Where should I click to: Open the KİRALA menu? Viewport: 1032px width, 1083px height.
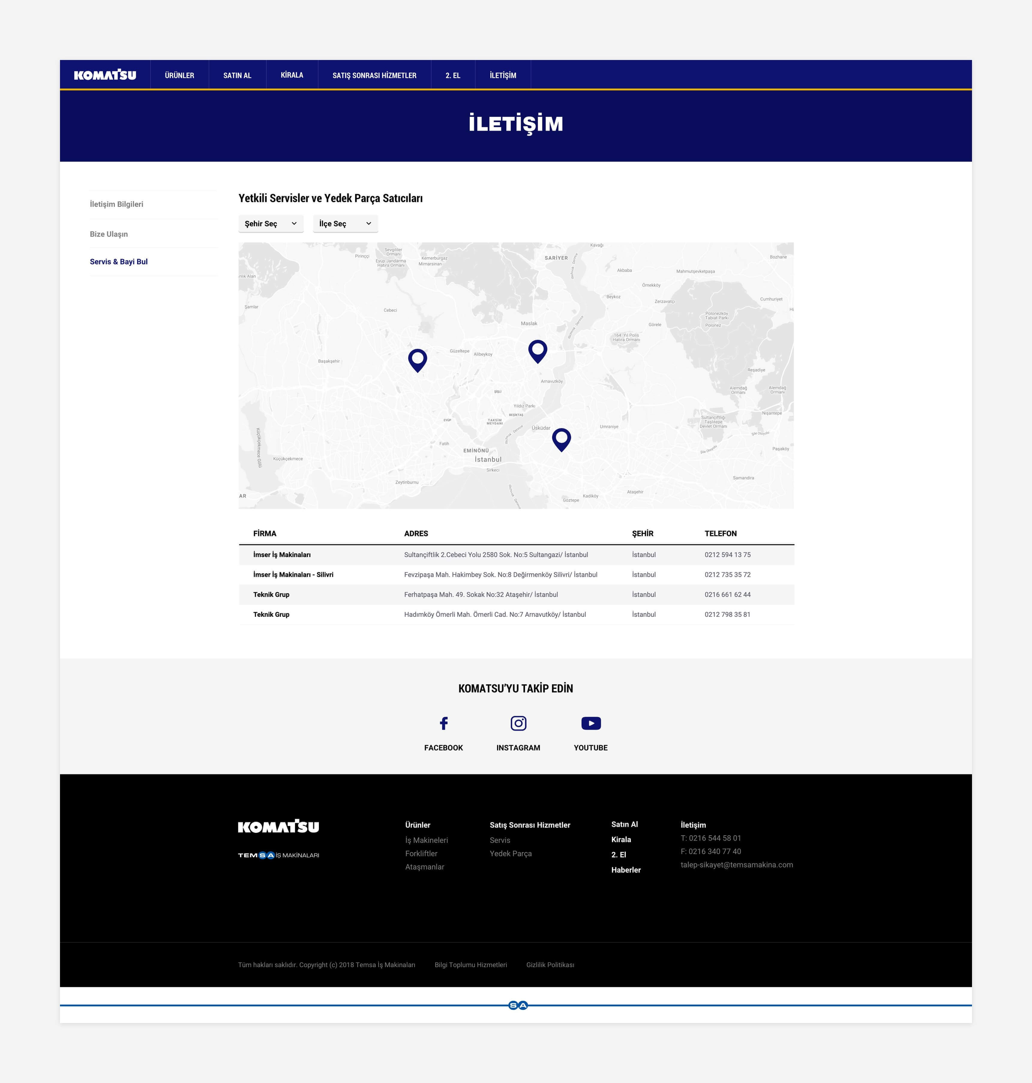click(x=292, y=75)
